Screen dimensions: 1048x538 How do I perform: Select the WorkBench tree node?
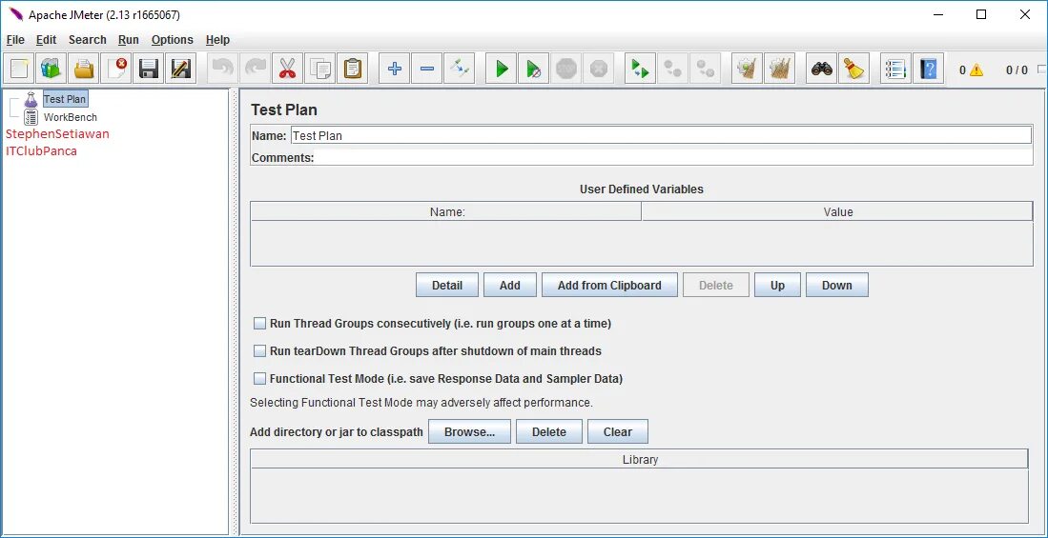71,117
